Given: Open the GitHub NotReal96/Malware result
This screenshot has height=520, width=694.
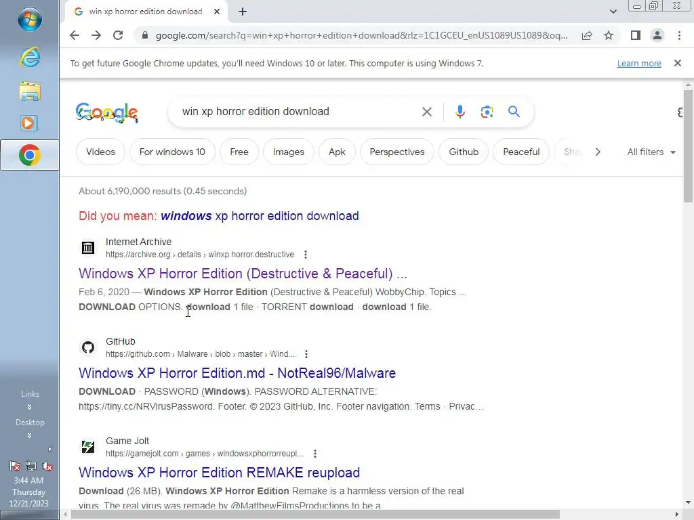Looking at the screenshot, I should coord(237,373).
